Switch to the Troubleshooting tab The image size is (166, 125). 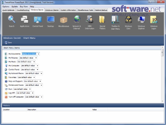point(23,10)
